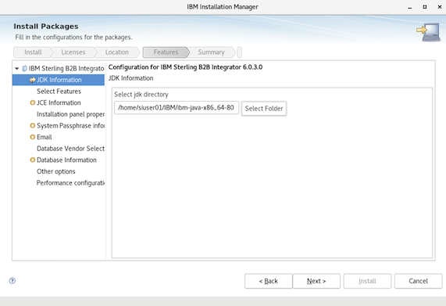Click the Next button
The height and width of the screenshot is (306, 446).
(316, 281)
